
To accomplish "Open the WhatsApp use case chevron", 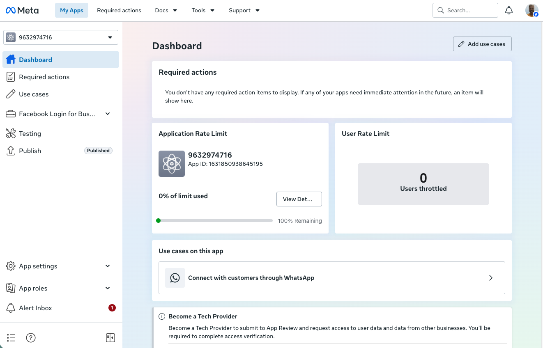I will tap(491, 278).
